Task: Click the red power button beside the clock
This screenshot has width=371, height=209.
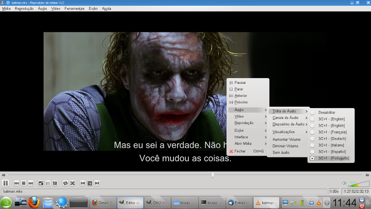Action: point(362,206)
